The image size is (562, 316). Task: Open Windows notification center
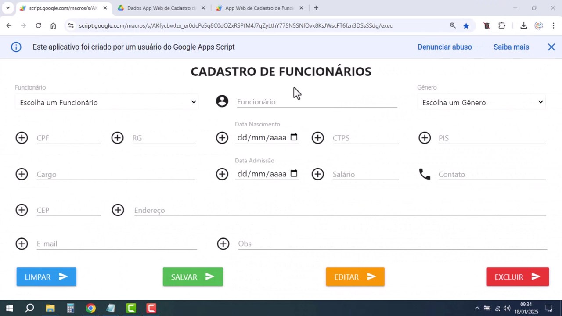tap(549, 308)
